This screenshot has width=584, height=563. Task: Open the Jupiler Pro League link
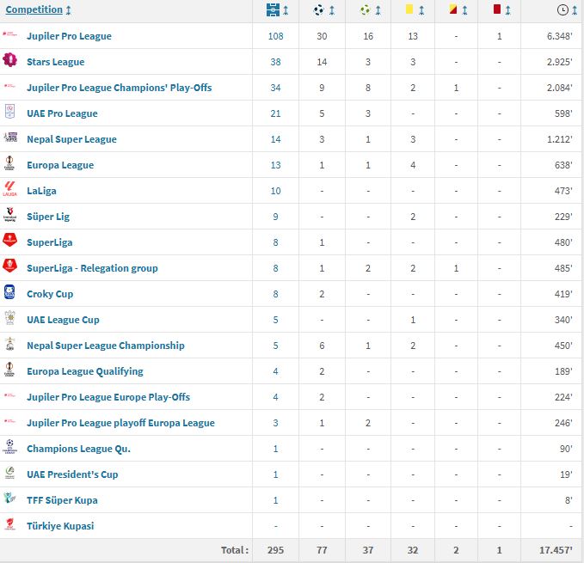(70, 36)
